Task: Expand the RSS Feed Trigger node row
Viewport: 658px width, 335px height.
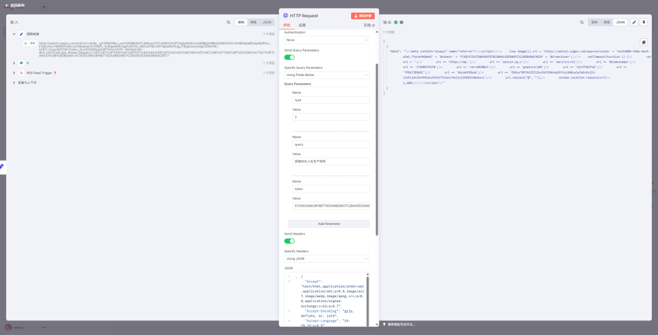Action: click(x=14, y=73)
